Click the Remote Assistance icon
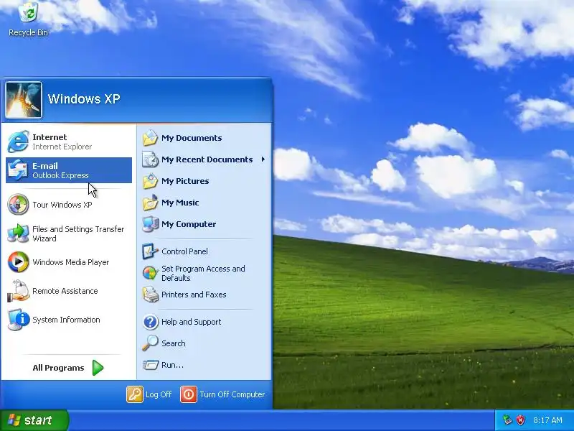The width and height of the screenshot is (574, 431). 18,291
